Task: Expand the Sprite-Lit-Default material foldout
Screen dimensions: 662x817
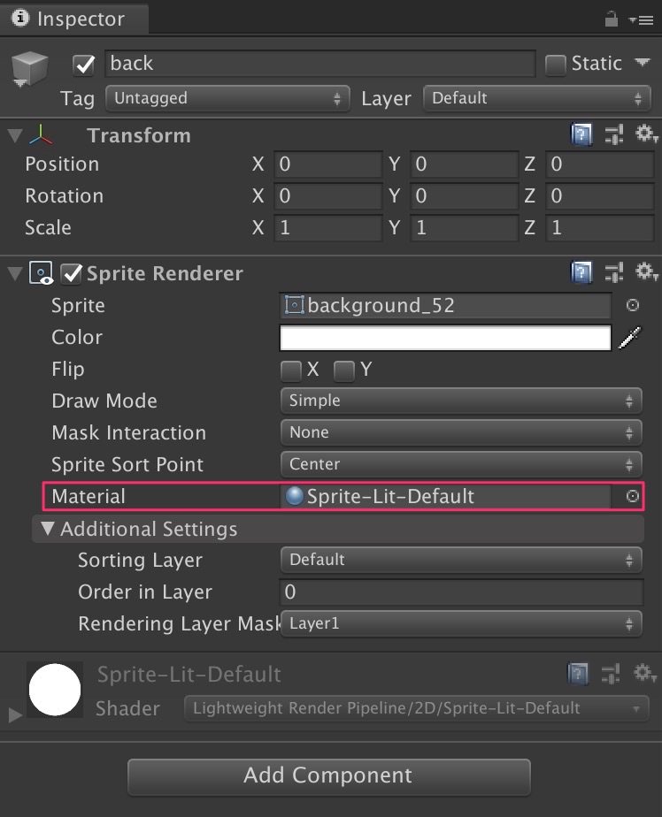Action: (15, 714)
